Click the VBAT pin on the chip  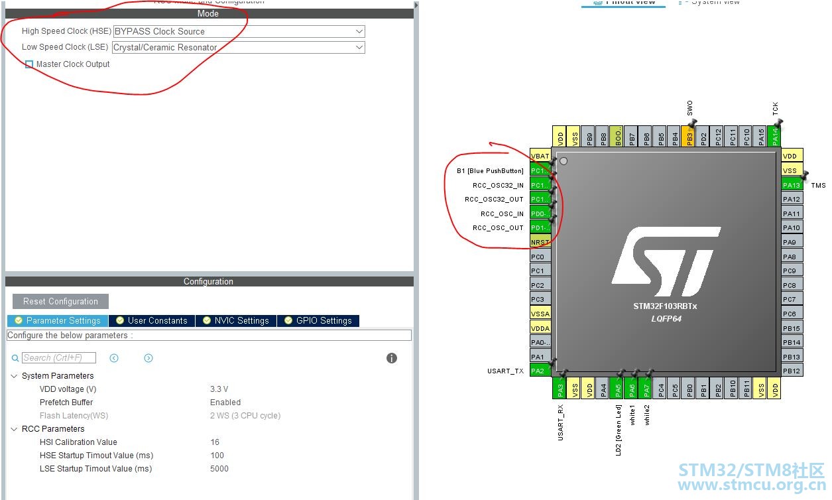(x=540, y=156)
